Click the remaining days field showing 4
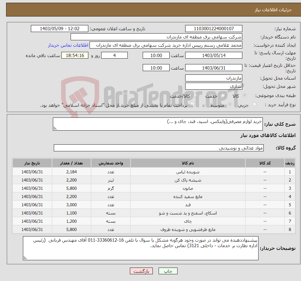This screenshot has width=301, height=281. pyautogui.click(x=114, y=56)
